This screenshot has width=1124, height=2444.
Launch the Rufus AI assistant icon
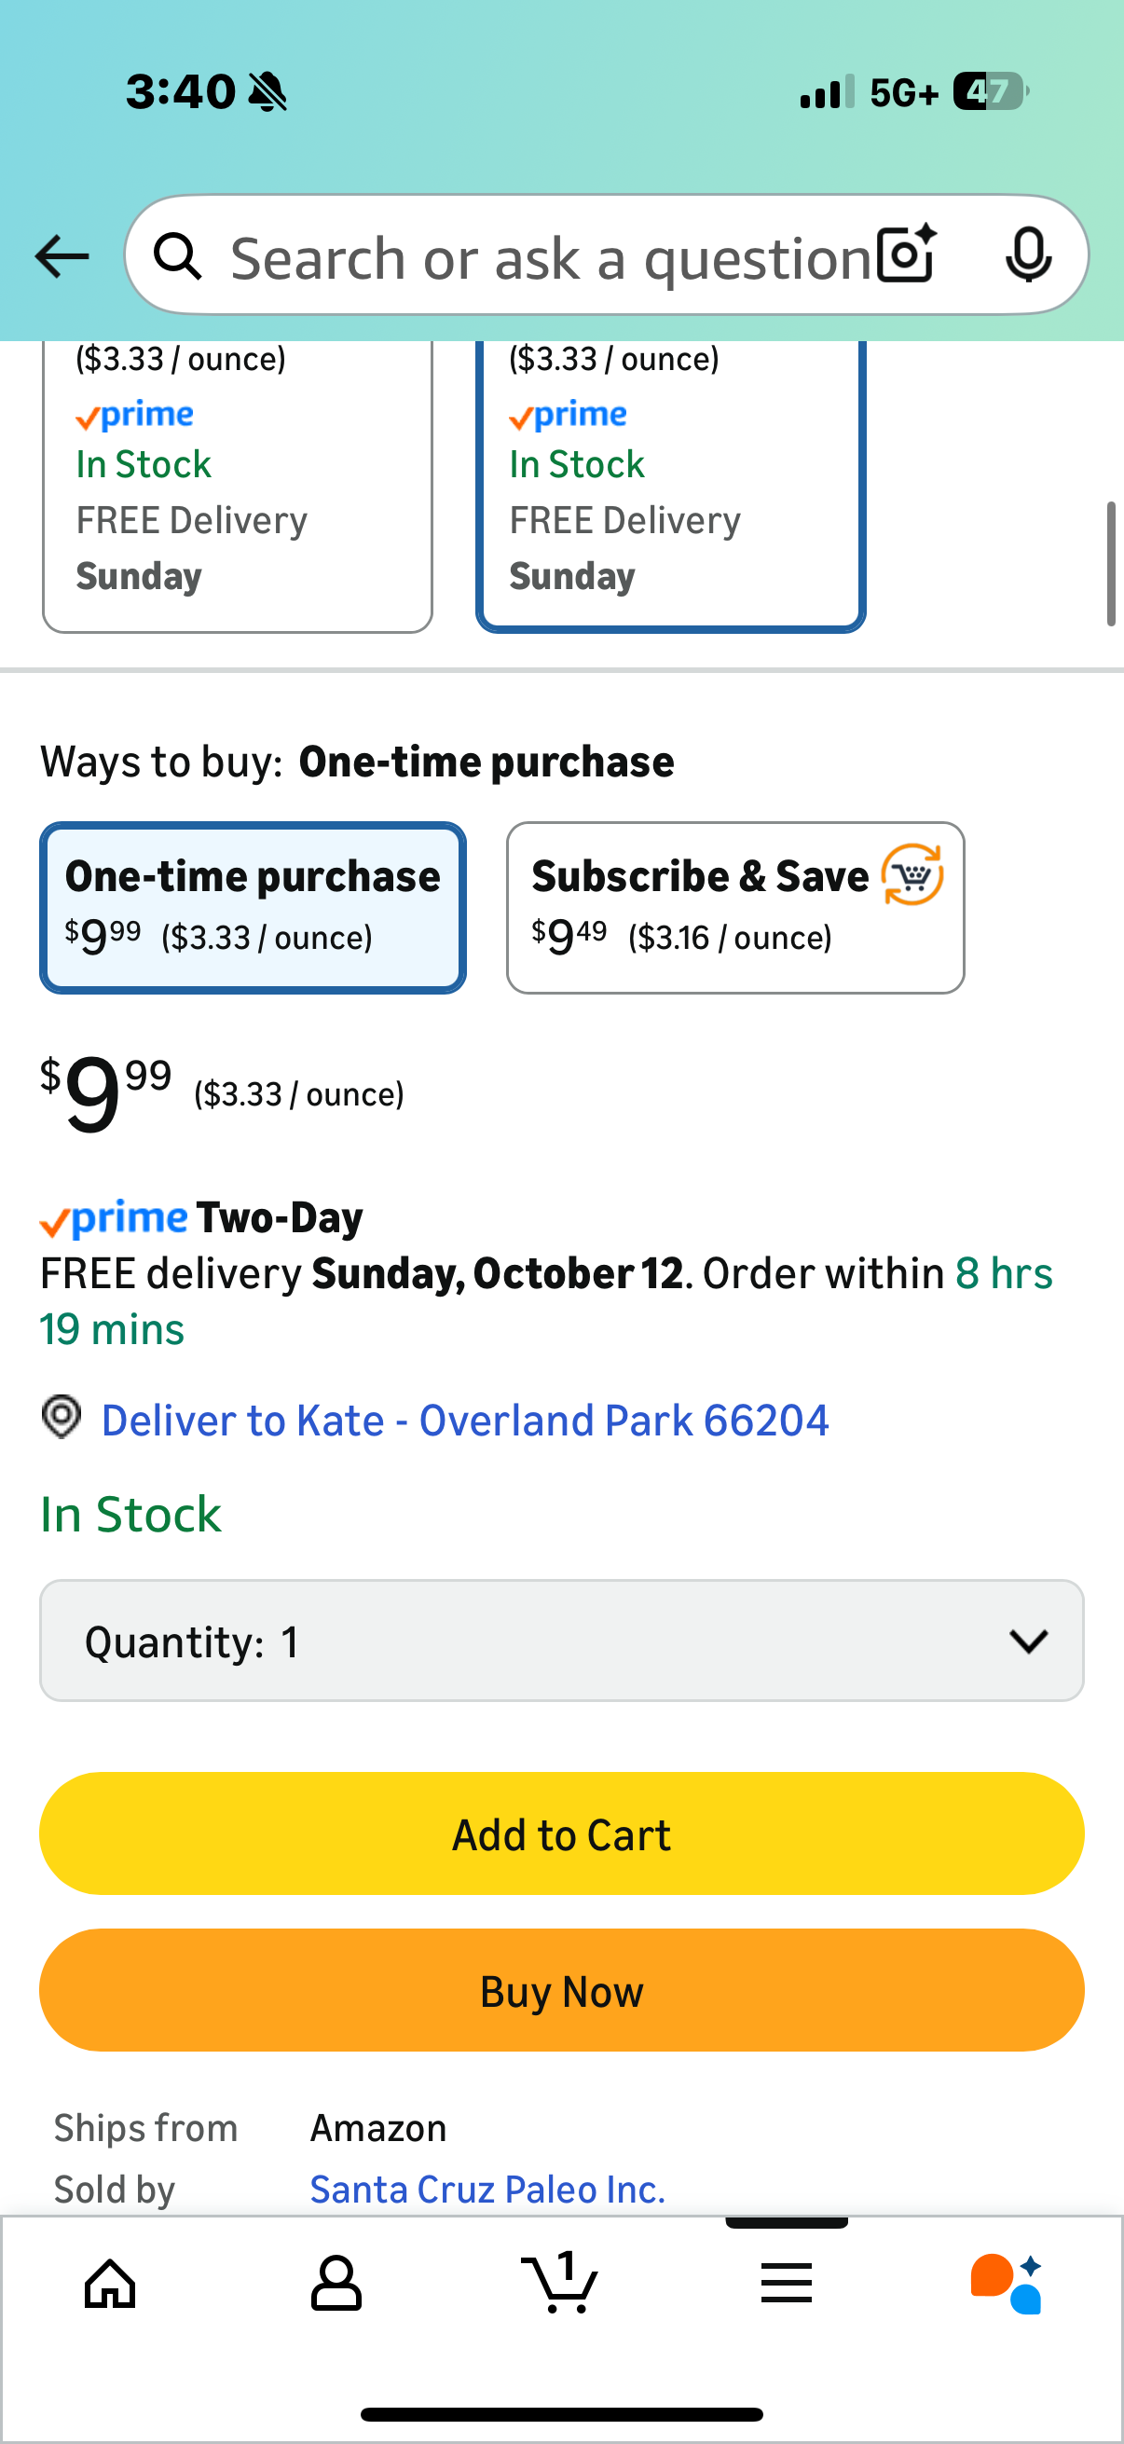[1007, 2283]
